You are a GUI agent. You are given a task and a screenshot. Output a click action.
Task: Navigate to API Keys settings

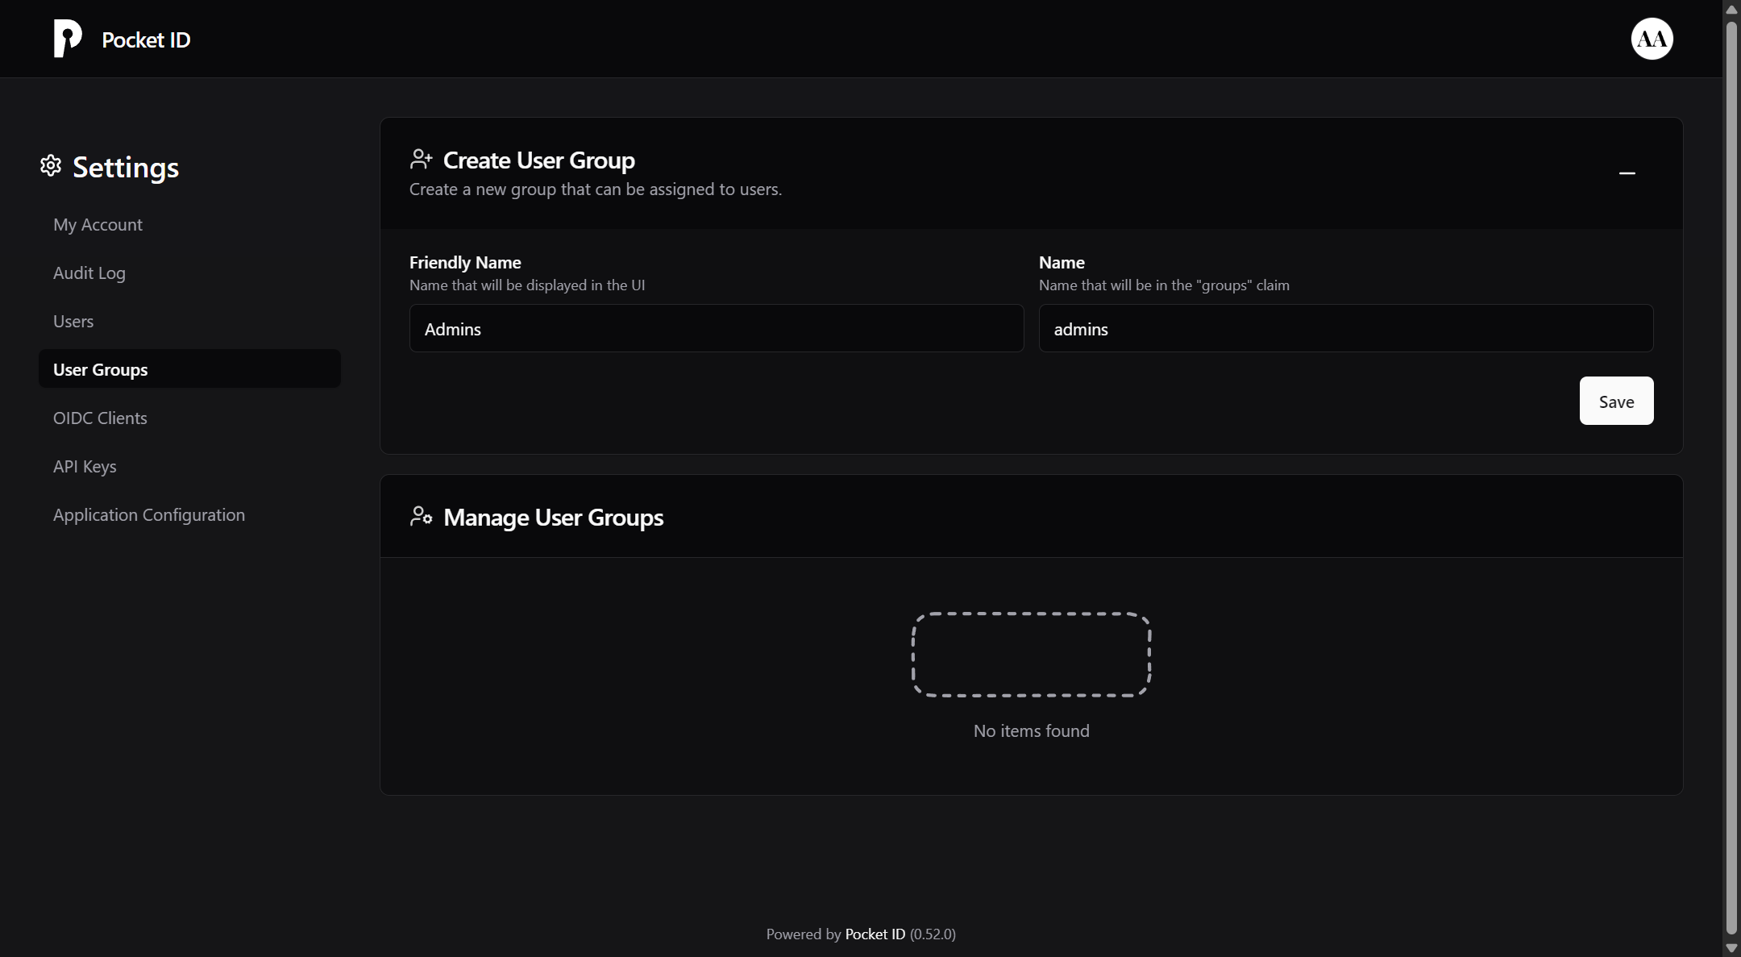pyautogui.click(x=85, y=466)
